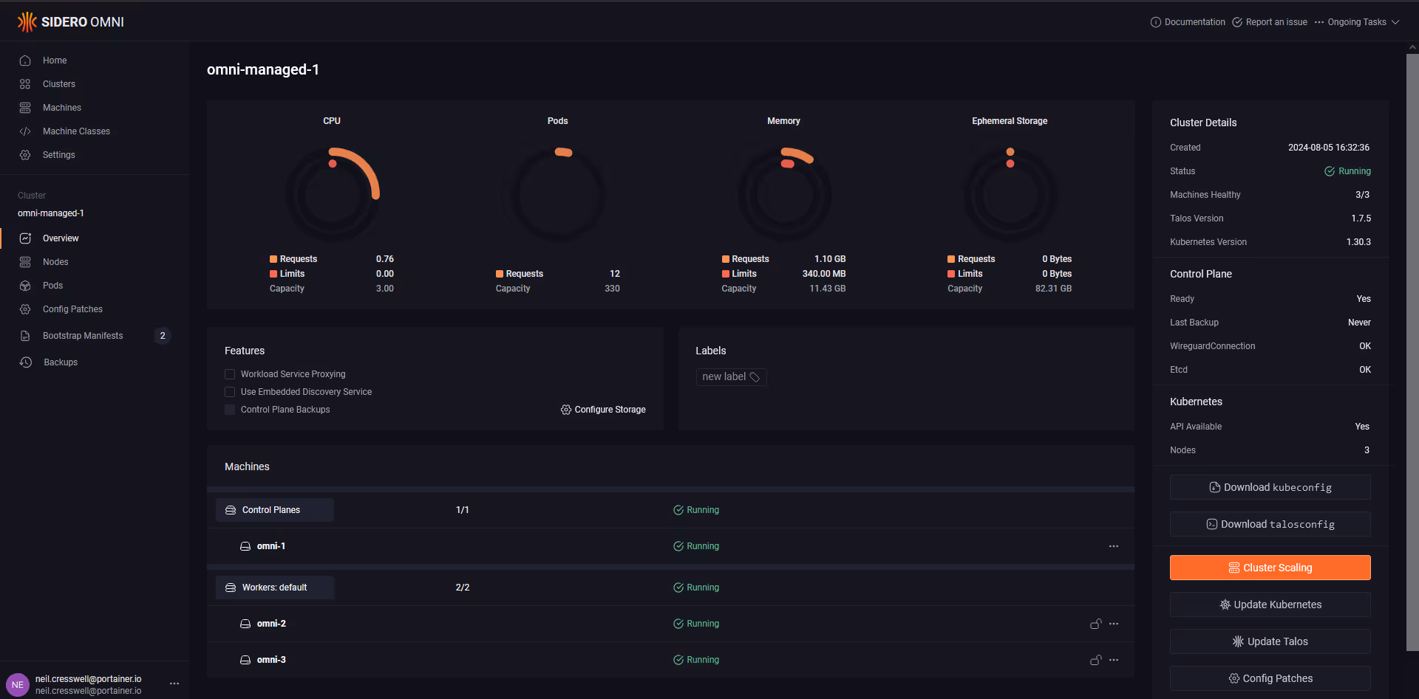This screenshot has width=1419, height=699.
Task: Click the page vertical scrollbar
Action: coord(1412,352)
